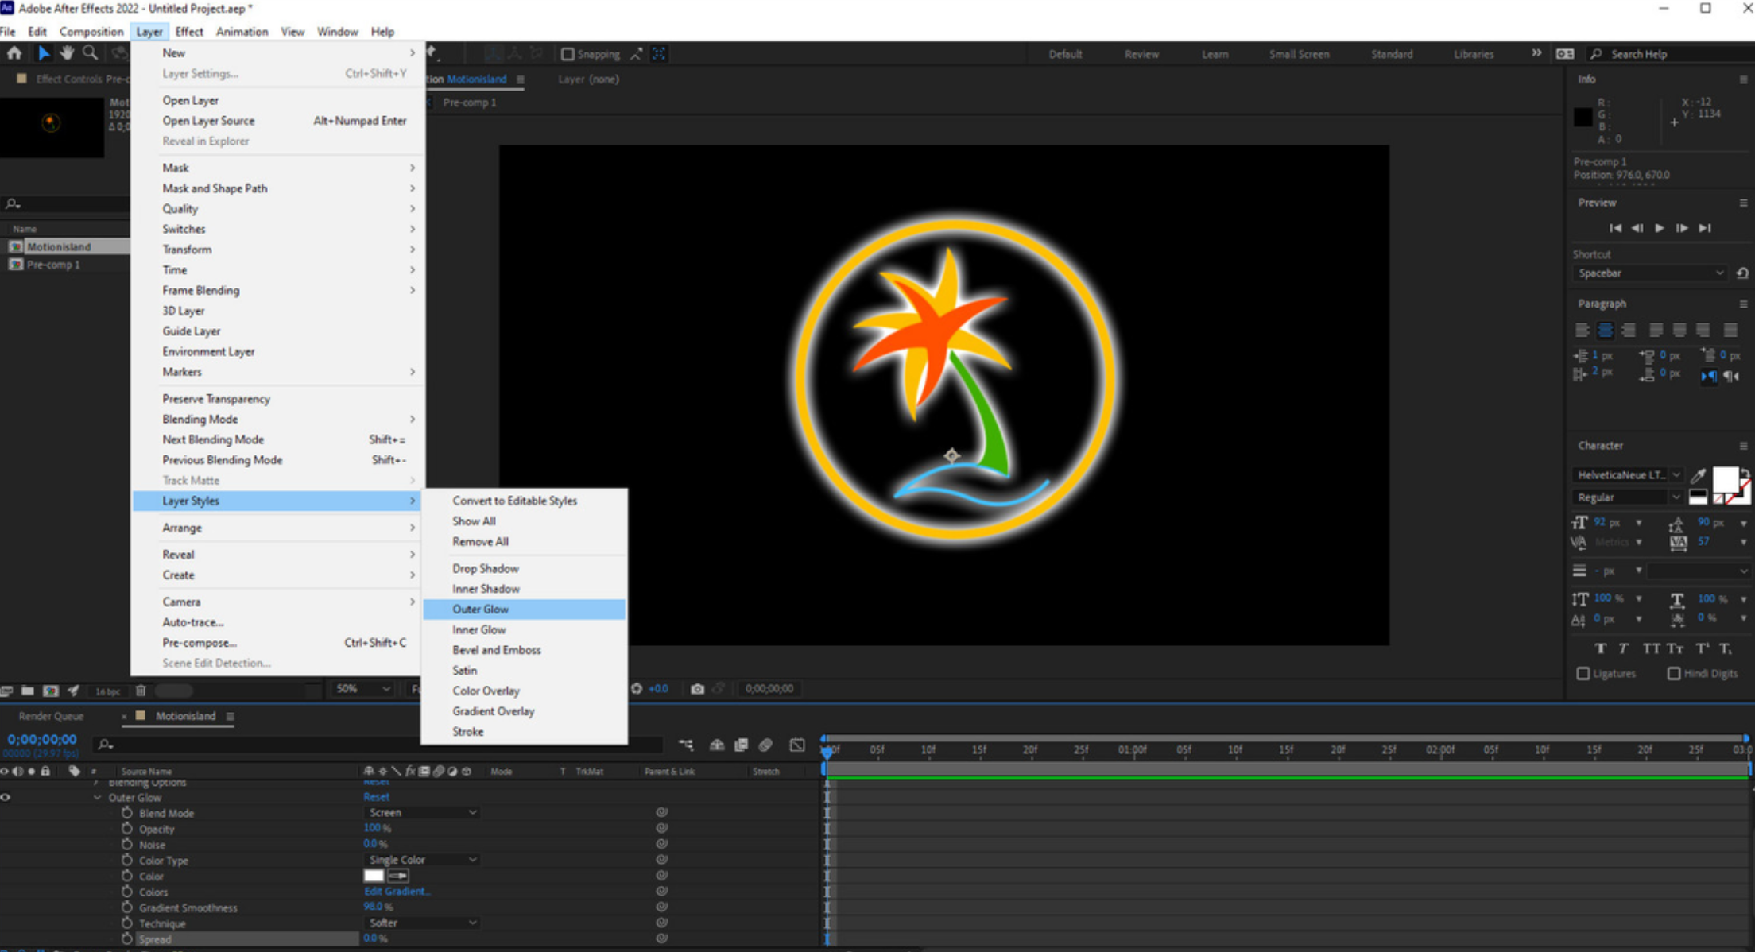Click the exposure reset icon left of +0.0
1755x952 pixels.
click(x=637, y=688)
